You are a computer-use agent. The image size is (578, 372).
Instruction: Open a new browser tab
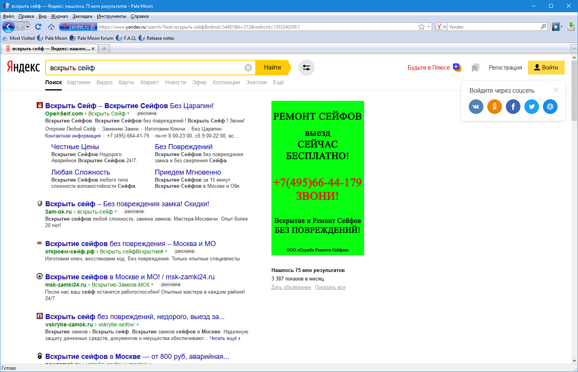tap(104, 49)
